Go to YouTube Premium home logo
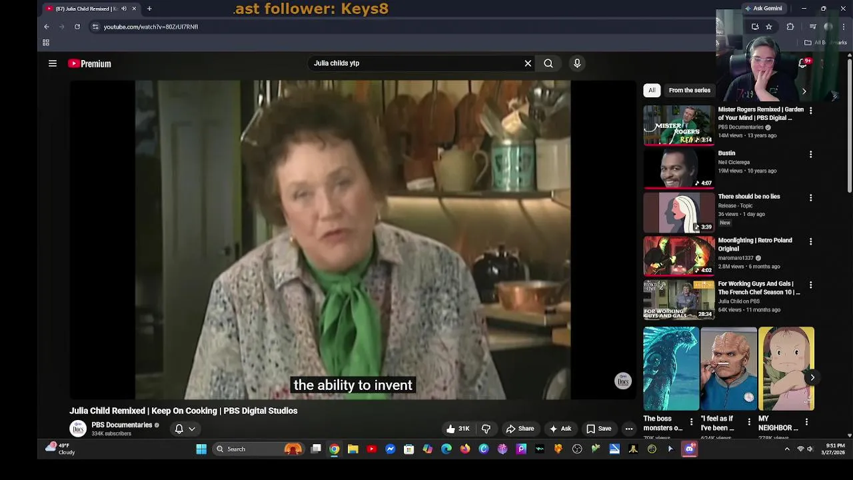 (x=89, y=63)
